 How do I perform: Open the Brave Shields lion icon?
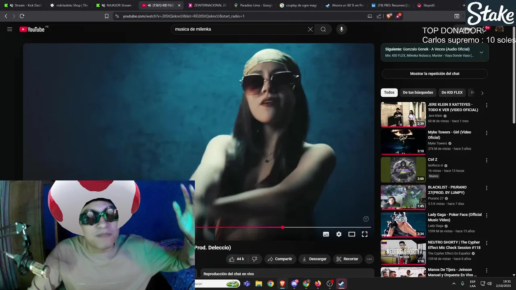(389, 16)
